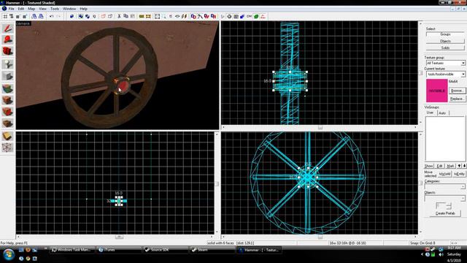The width and height of the screenshot is (467, 263).
Task: Click the VisGroups Mark button
Action: pos(450,166)
